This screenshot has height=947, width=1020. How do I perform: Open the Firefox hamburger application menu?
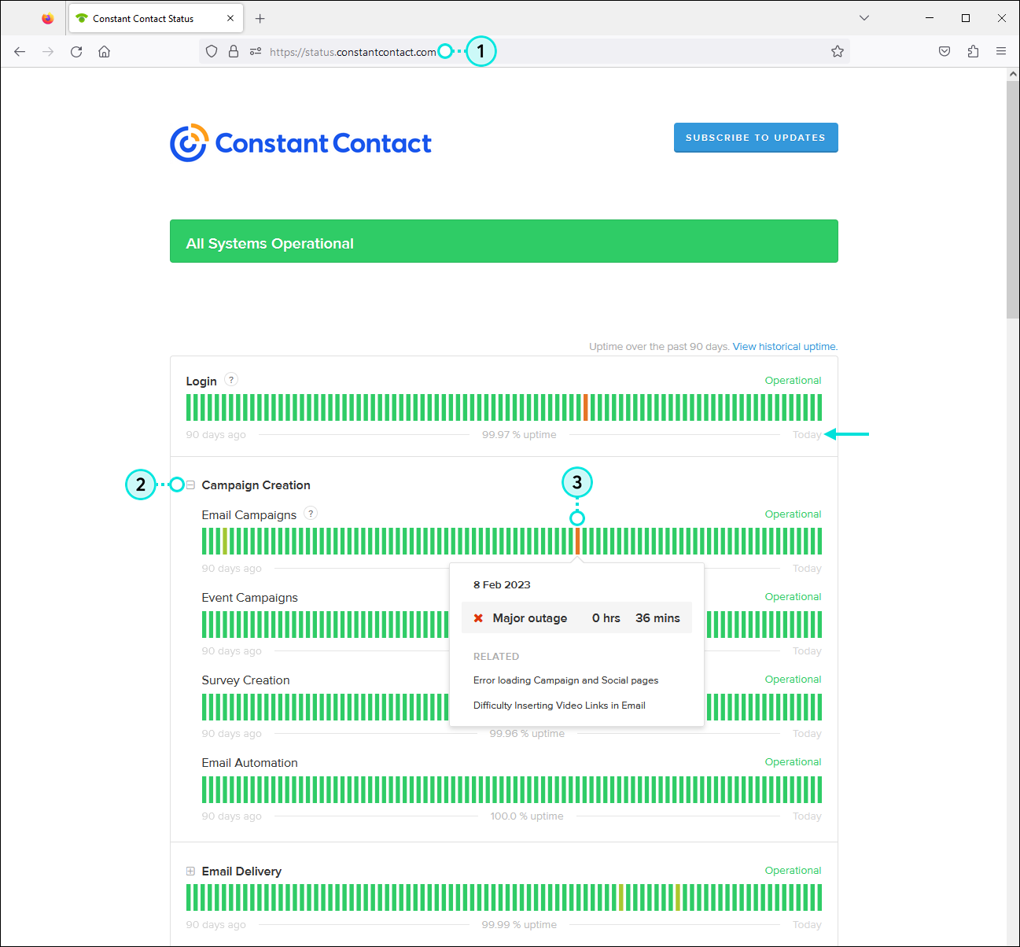(x=1001, y=52)
